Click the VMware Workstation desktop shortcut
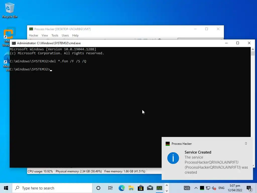Screen dimensions: 257x193 pos(7,37)
